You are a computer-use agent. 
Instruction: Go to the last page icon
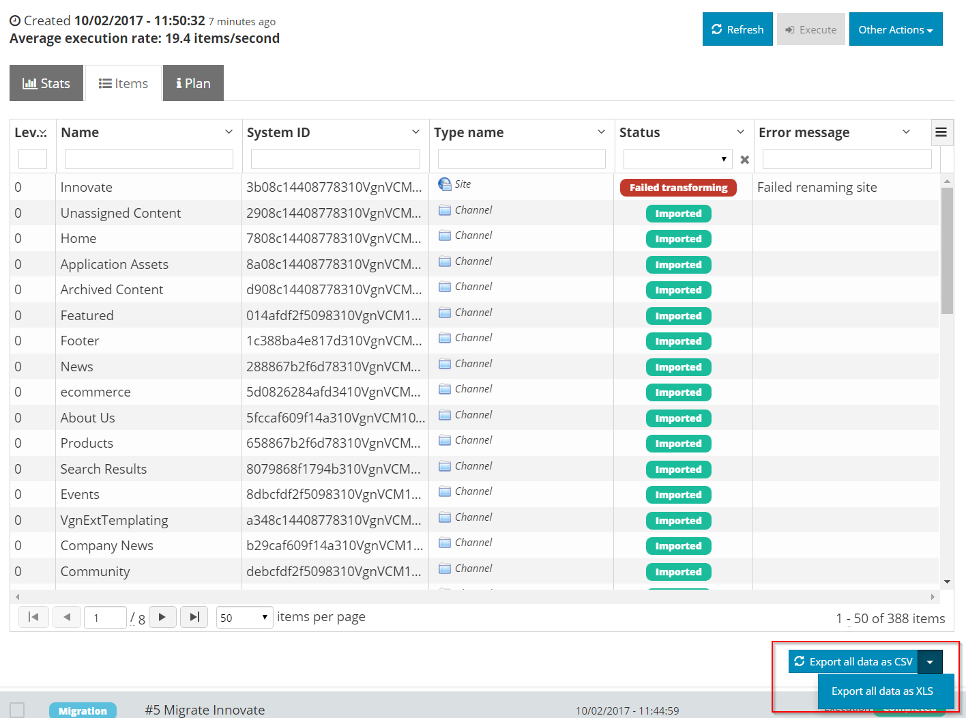click(194, 617)
